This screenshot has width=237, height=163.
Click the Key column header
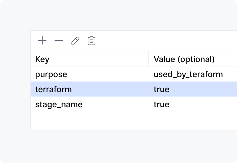[42, 59]
